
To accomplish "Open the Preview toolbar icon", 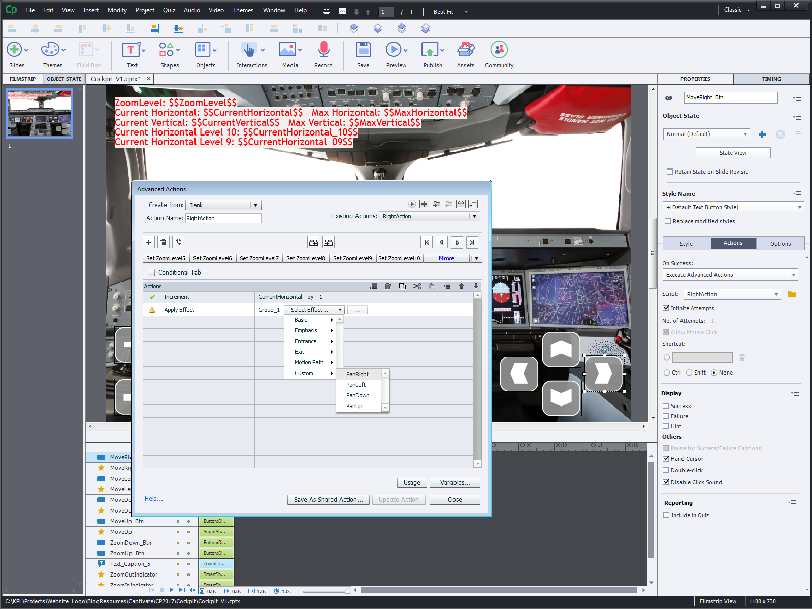I will coord(394,50).
